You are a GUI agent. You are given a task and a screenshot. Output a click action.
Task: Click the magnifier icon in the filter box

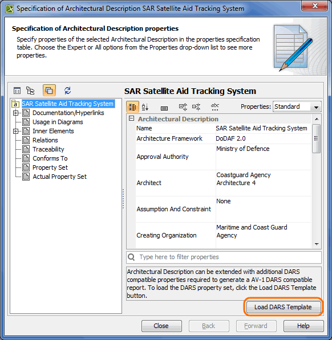coord(131,257)
